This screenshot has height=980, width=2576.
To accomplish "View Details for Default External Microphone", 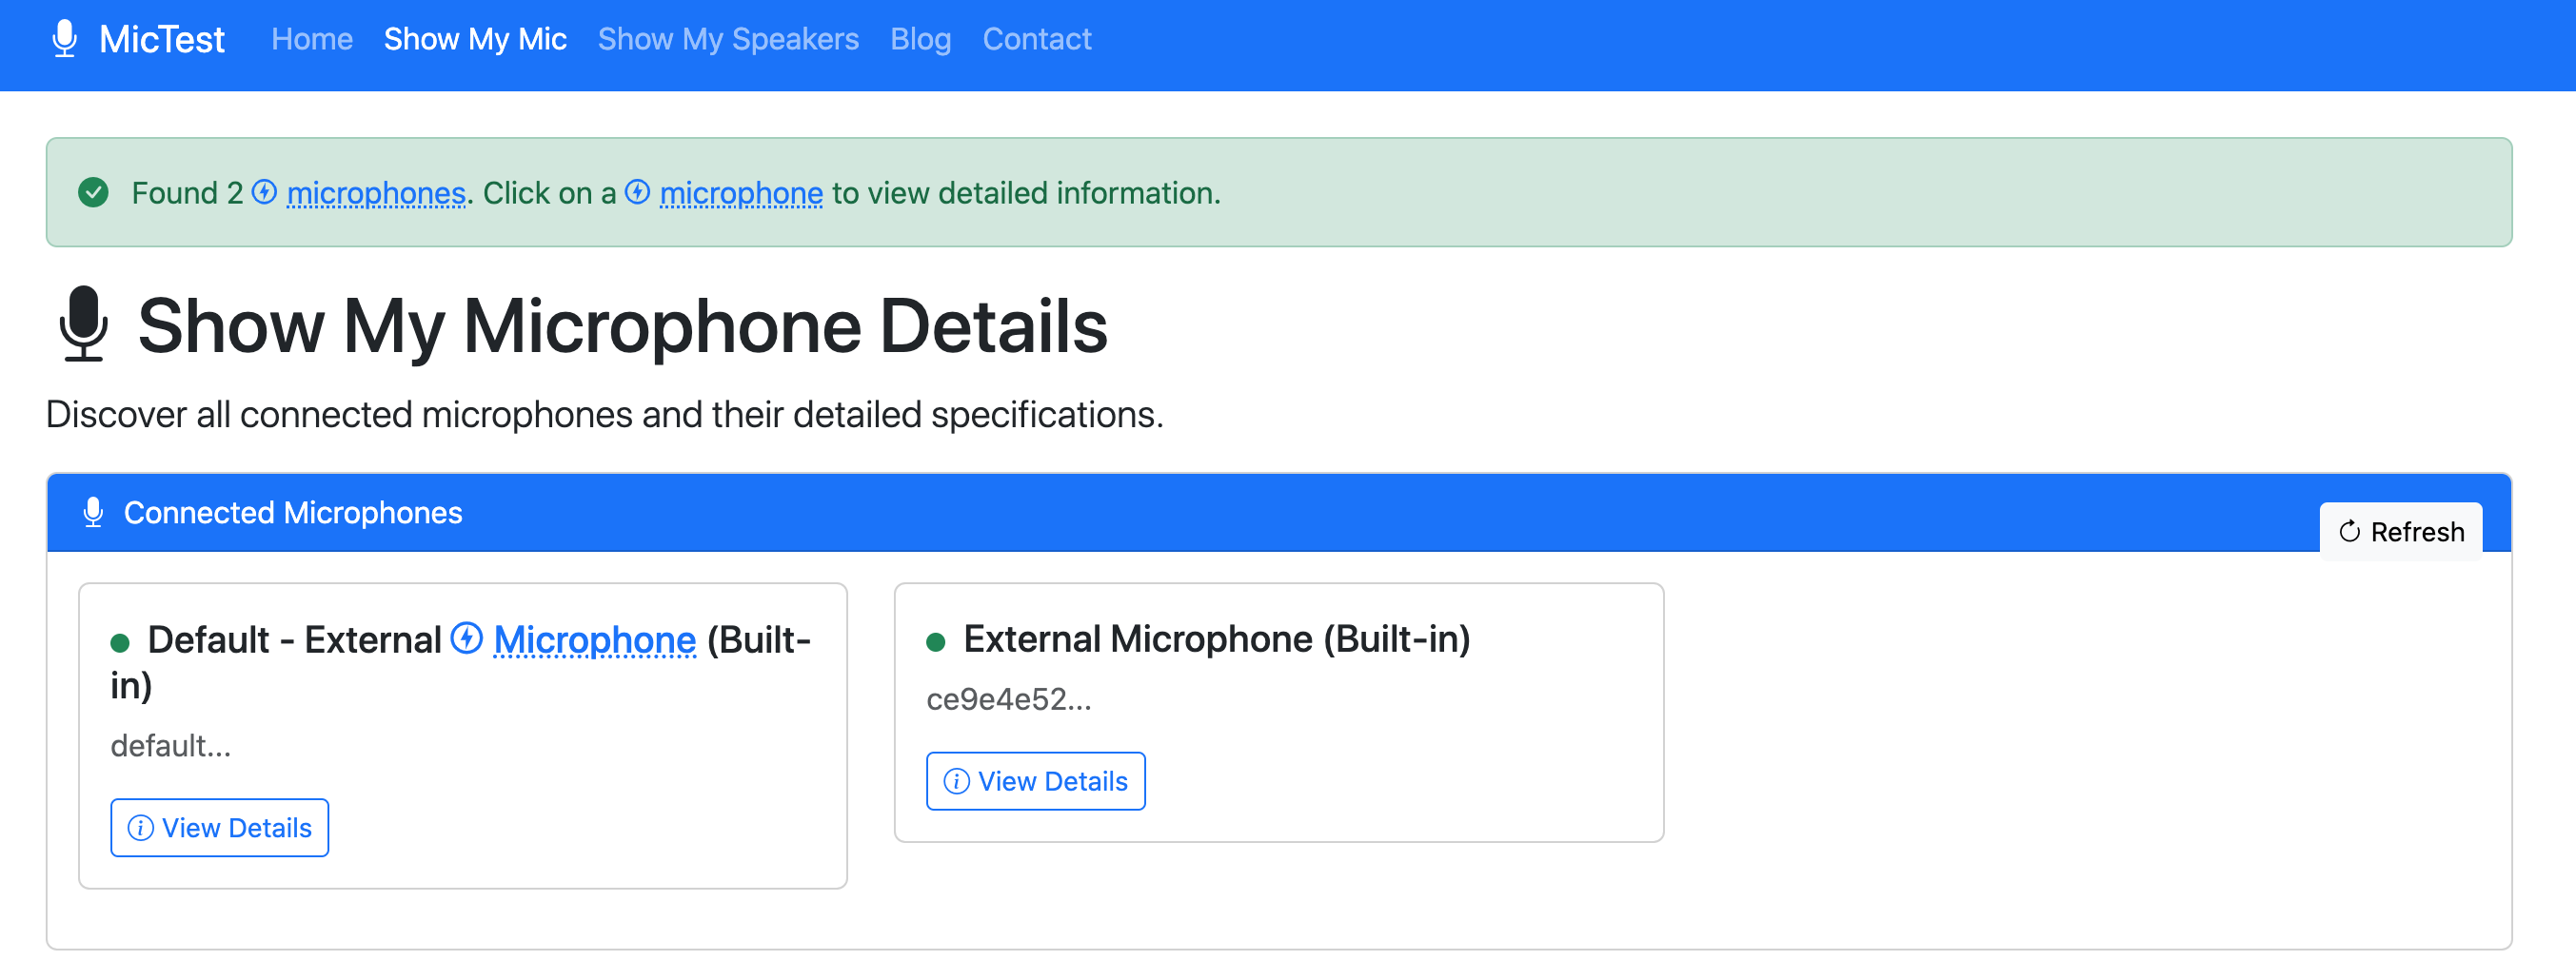I will 220,827.
